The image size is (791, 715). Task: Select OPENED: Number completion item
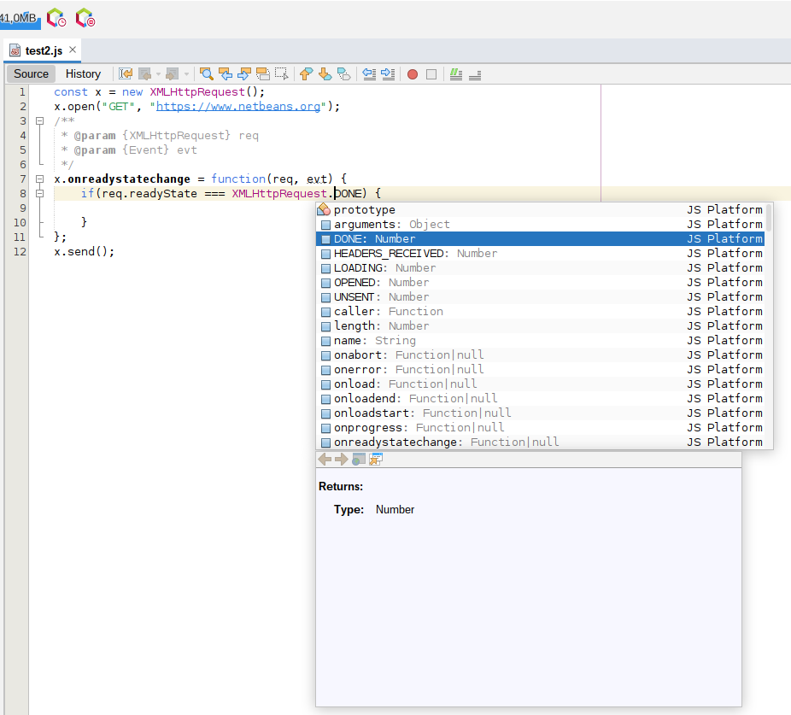point(540,282)
